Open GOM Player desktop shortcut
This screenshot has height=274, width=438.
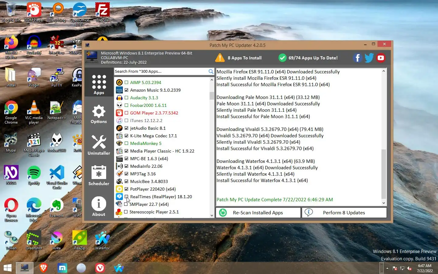34,12
